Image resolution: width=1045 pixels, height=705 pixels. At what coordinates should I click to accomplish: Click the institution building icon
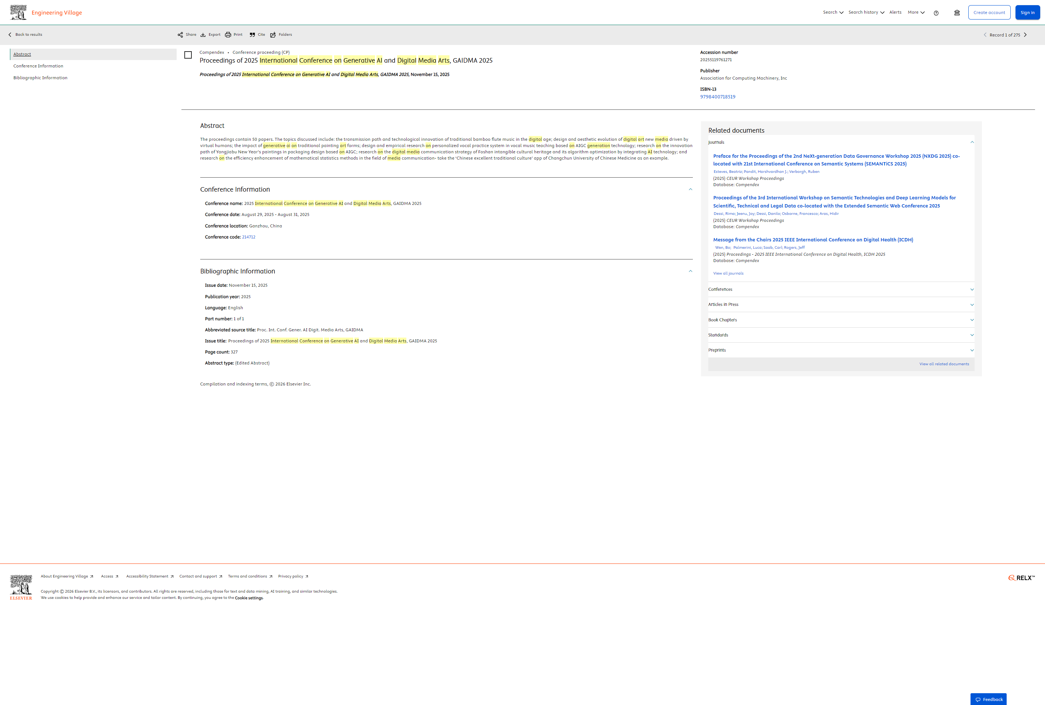point(957,13)
